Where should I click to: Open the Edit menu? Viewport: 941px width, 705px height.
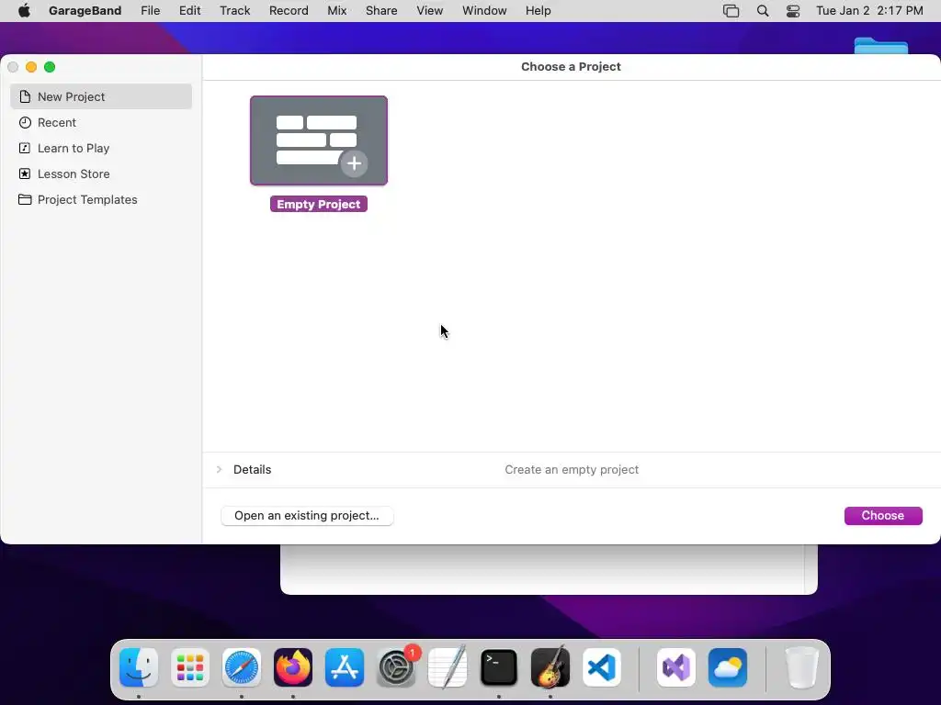189,11
